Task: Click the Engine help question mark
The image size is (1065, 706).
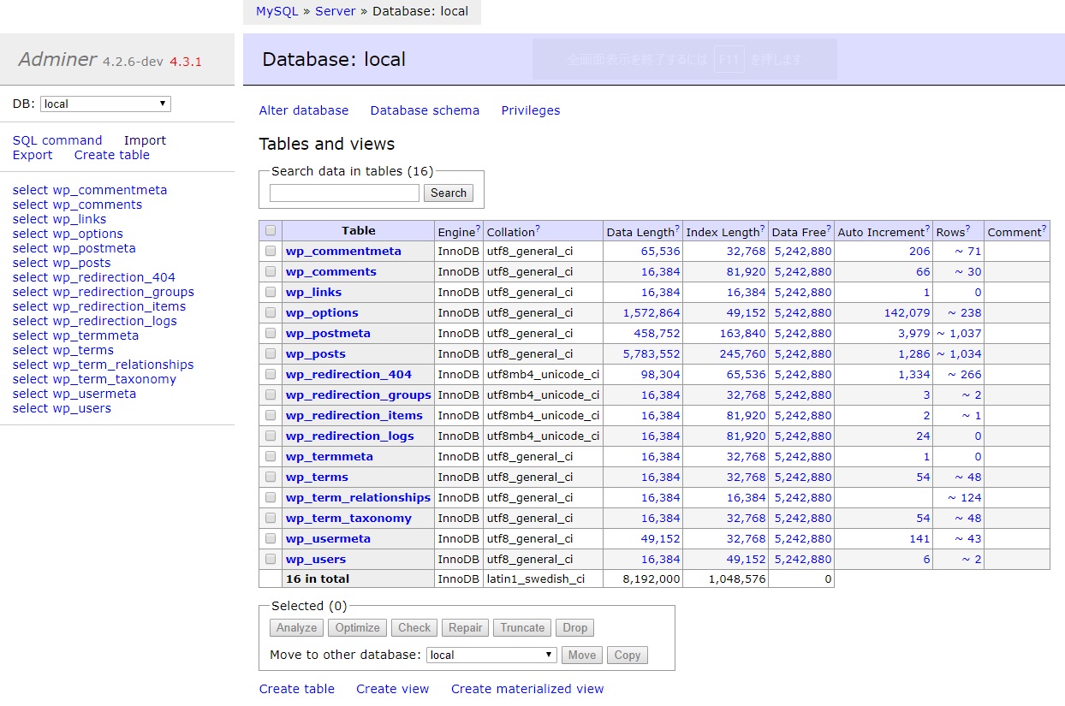Action: [478, 228]
